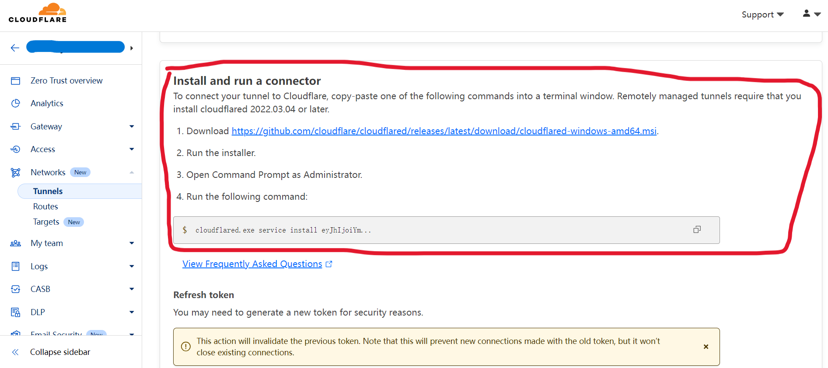
Task: Expand the Access section chevron
Action: click(132, 149)
